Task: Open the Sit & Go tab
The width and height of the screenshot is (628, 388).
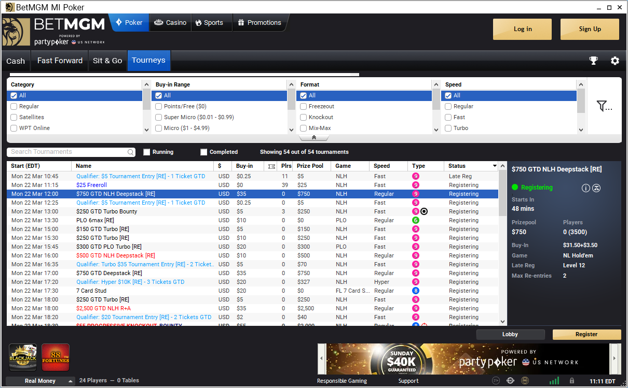Action: (x=107, y=61)
